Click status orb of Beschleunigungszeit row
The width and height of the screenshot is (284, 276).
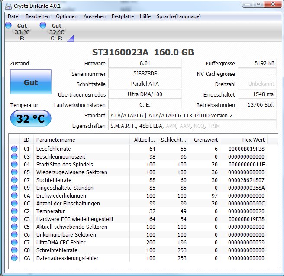[x=14, y=156]
